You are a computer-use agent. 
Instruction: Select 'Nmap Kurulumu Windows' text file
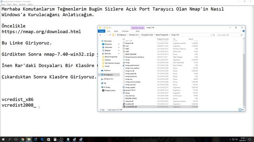pyautogui.click(x=135, y=57)
